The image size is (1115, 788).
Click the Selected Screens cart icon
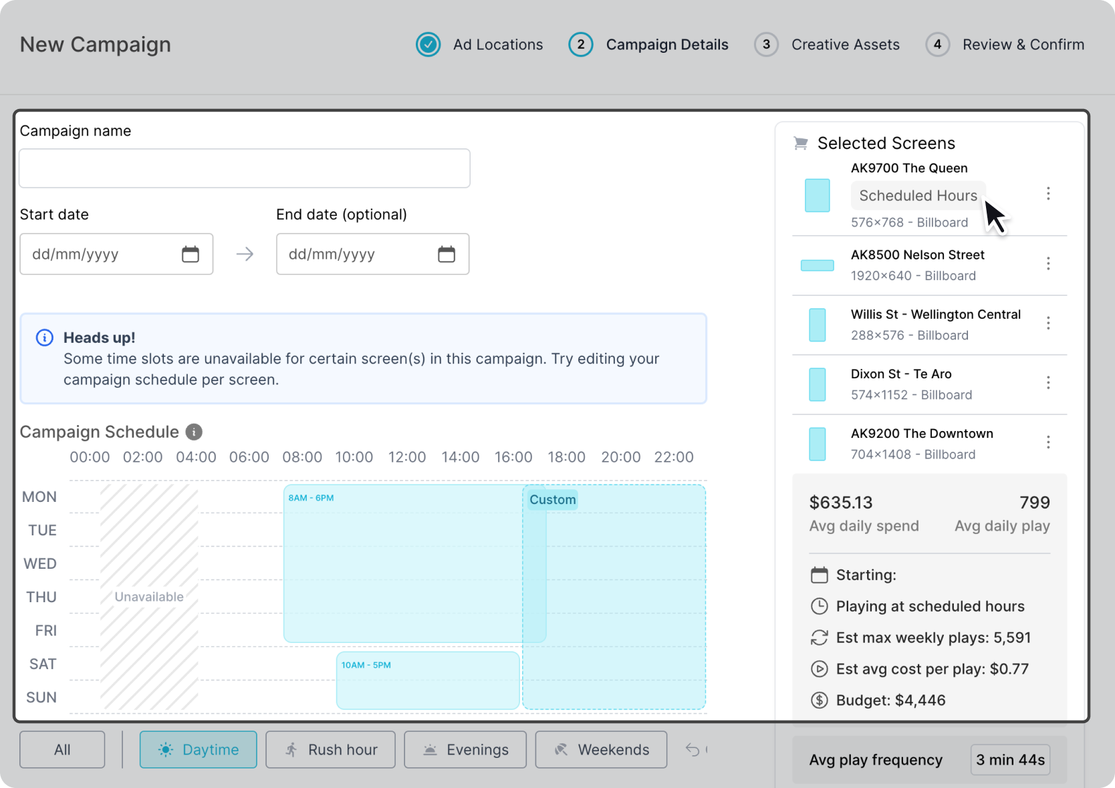tap(800, 143)
